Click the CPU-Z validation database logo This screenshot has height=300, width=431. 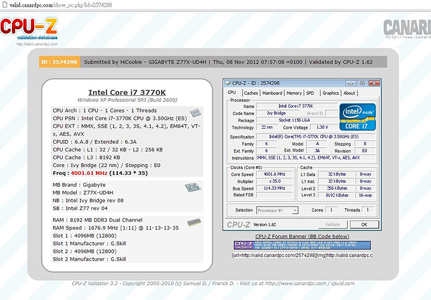click(29, 29)
